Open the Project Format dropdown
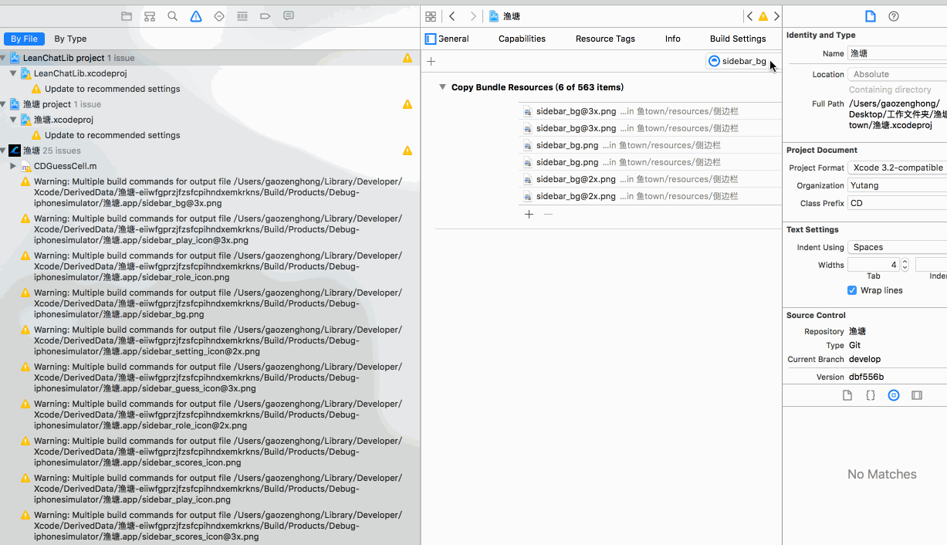Viewport: 947px width, 545px height. pos(897,168)
